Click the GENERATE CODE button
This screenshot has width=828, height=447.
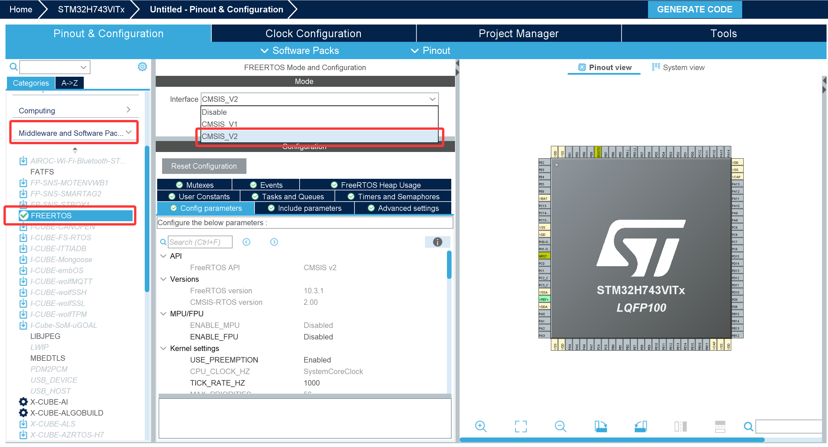[x=694, y=9]
